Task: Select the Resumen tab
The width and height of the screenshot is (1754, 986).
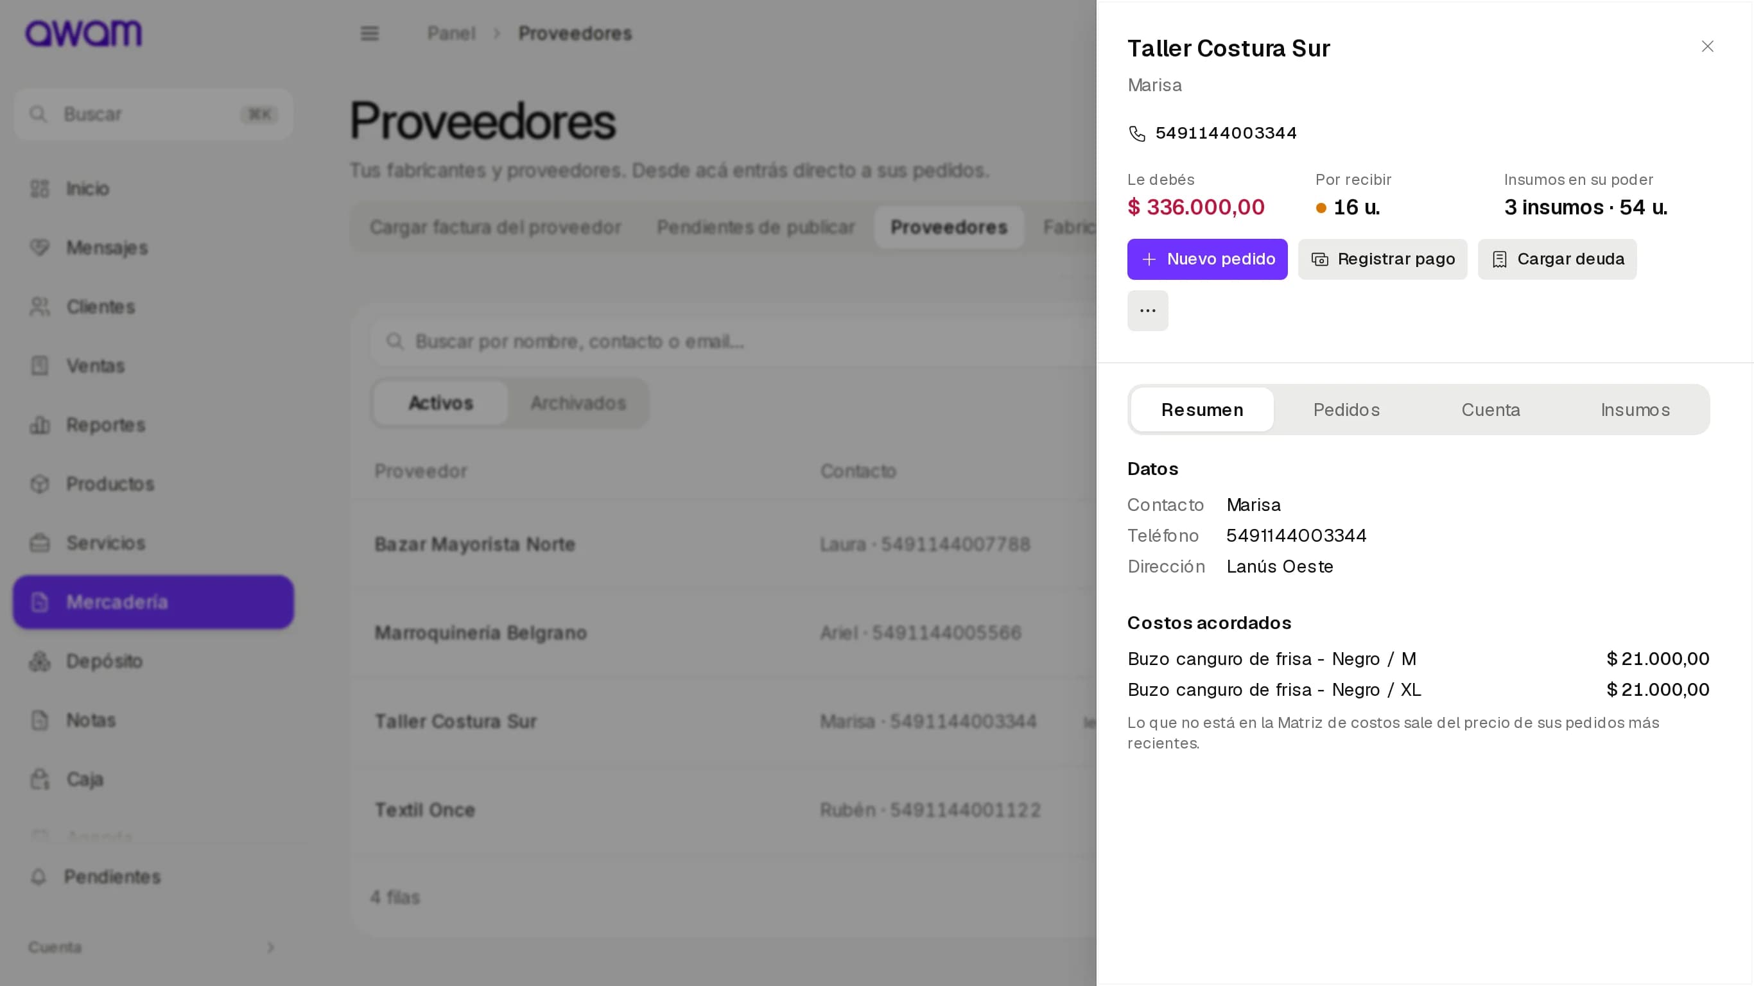Action: pyautogui.click(x=1202, y=410)
